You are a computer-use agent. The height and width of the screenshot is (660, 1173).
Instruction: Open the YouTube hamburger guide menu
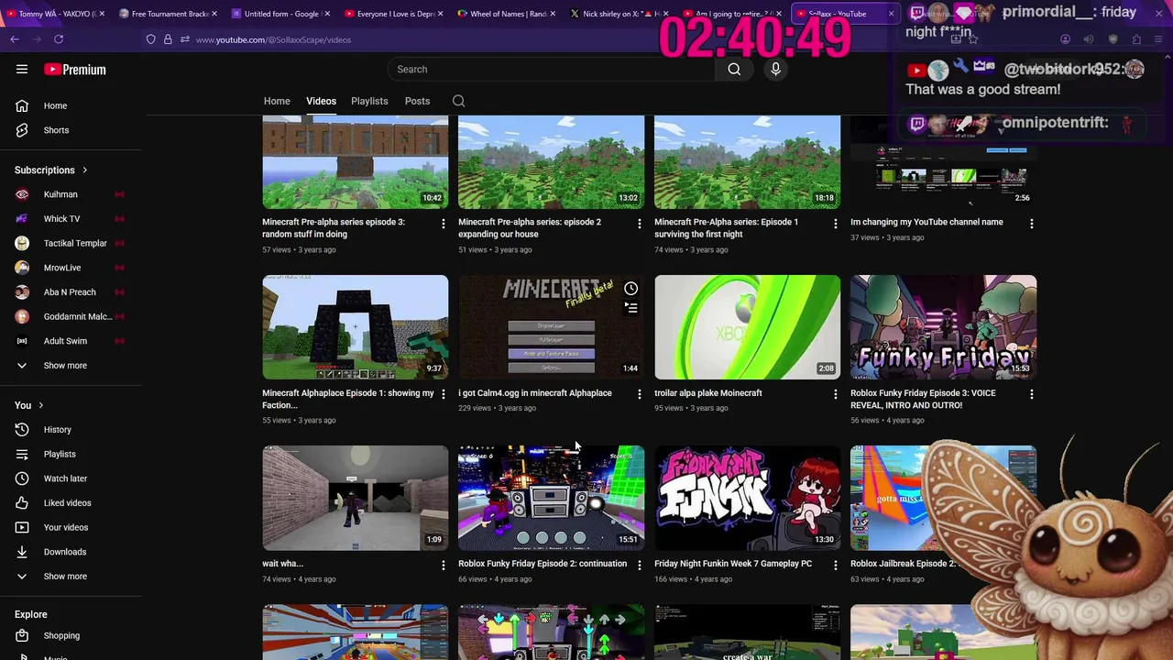point(22,69)
